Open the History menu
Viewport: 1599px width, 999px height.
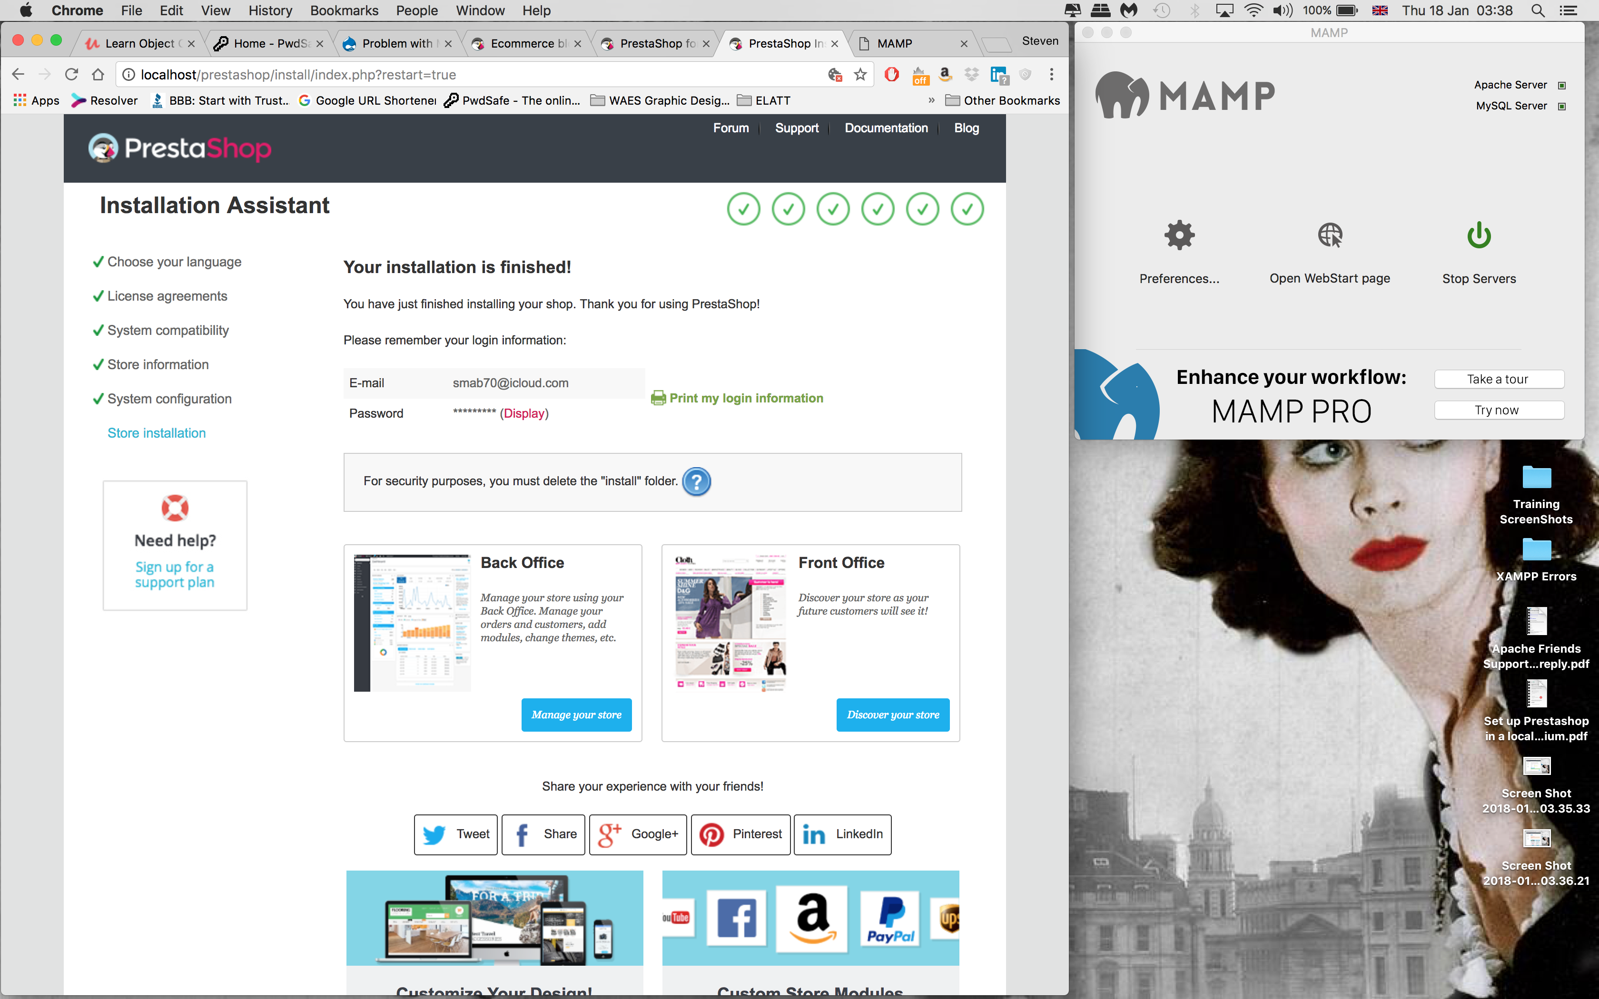tap(269, 10)
